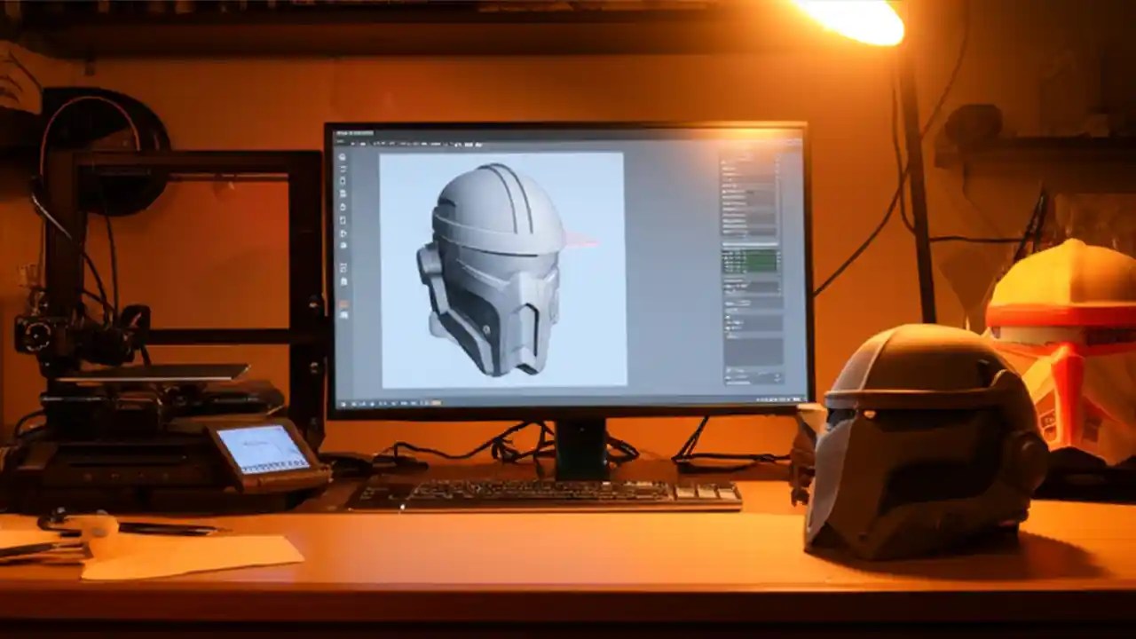The image size is (1136, 639).
Task: Select the top tool in the left toolbar
Action: pos(342,156)
